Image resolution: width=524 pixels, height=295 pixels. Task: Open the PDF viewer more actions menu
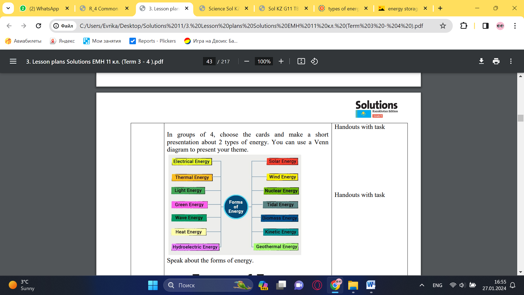(x=511, y=61)
